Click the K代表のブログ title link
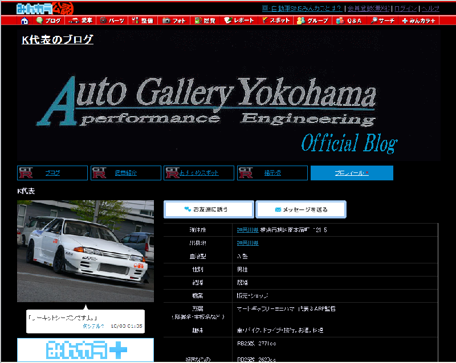Viewport: 456px width, 363px height. tap(58, 39)
